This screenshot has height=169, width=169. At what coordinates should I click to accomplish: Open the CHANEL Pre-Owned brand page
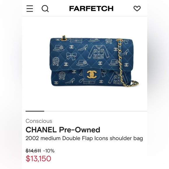[63, 130]
